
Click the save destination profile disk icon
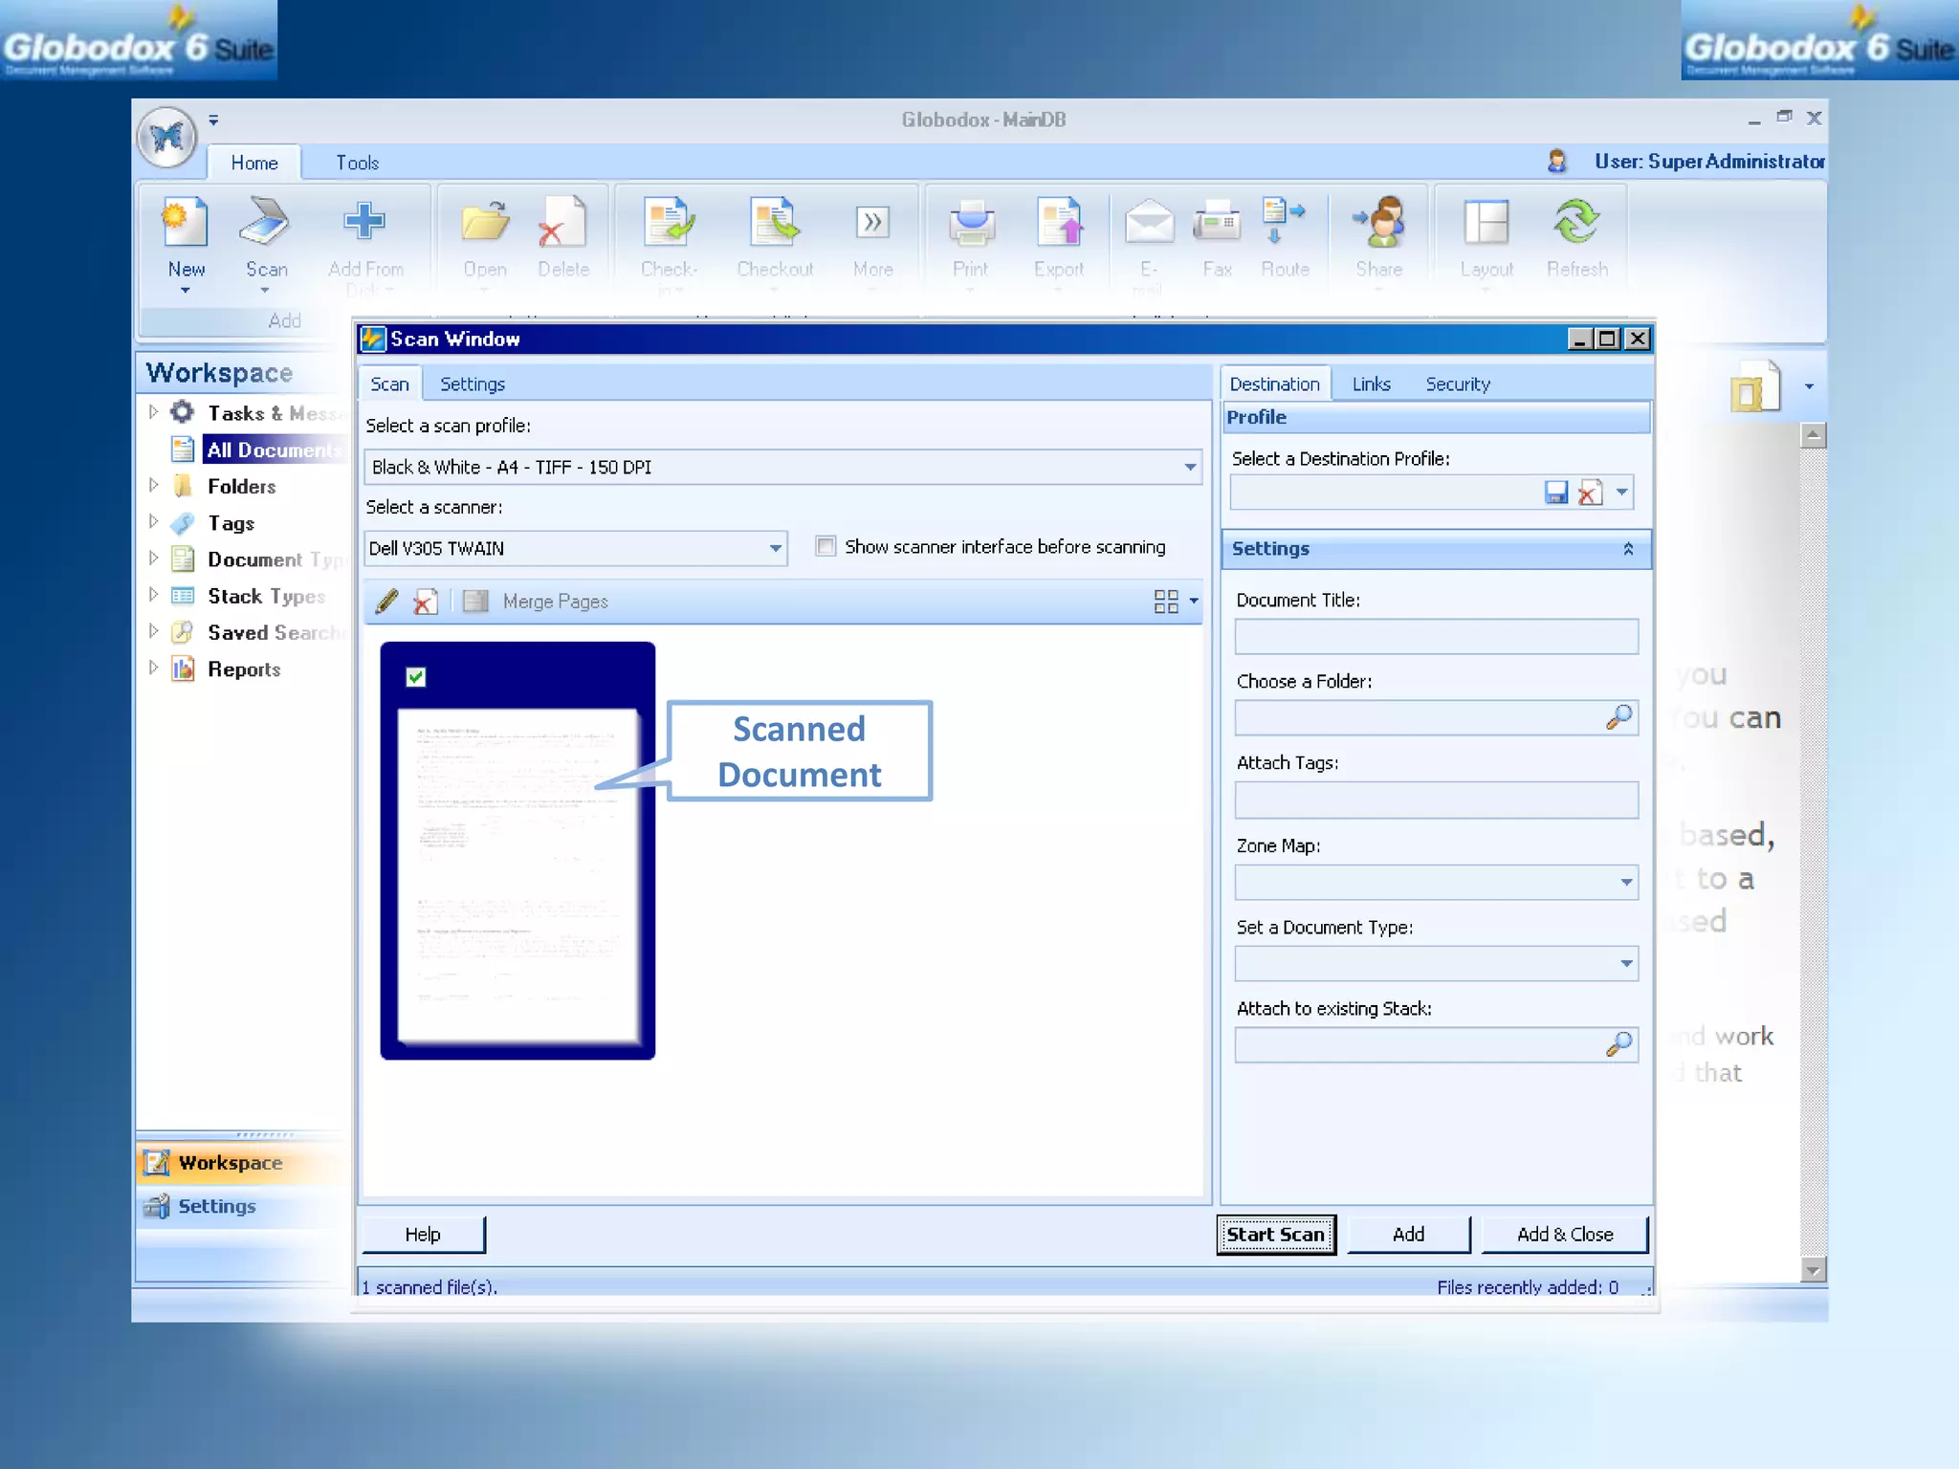click(1556, 493)
